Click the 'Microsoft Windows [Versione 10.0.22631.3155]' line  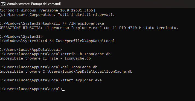point(47,10)
